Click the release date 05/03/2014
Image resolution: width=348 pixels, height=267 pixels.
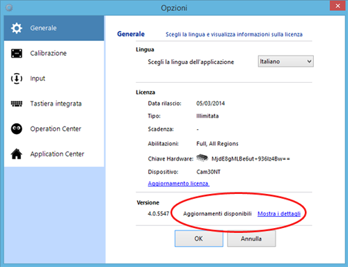[210, 104]
